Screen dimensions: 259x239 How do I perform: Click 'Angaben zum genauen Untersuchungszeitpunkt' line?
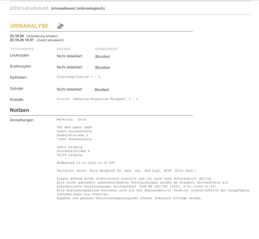pyautogui.click(x=130, y=198)
